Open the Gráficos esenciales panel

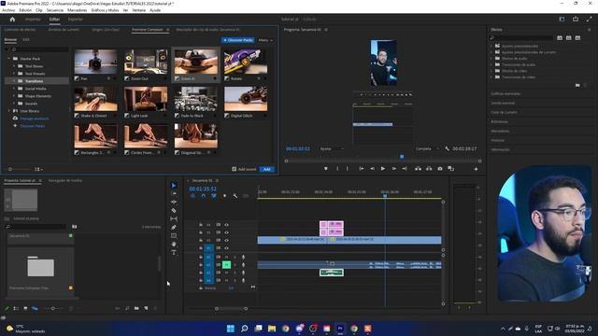(x=505, y=93)
